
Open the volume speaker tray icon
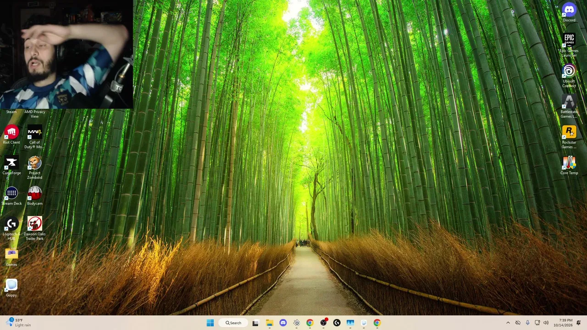click(546, 323)
